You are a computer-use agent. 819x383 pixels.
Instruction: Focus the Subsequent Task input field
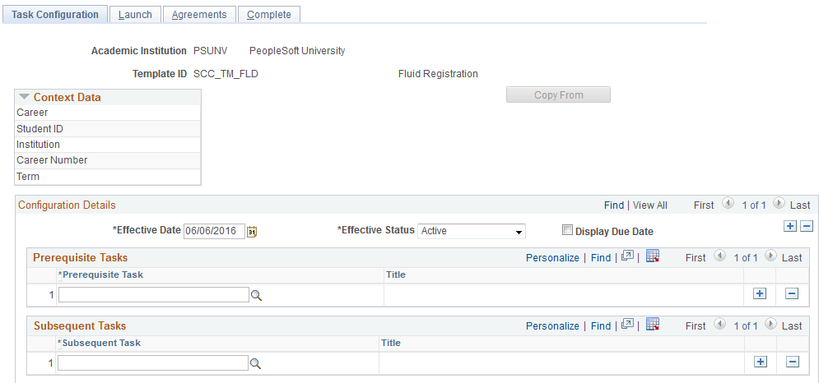point(153,363)
